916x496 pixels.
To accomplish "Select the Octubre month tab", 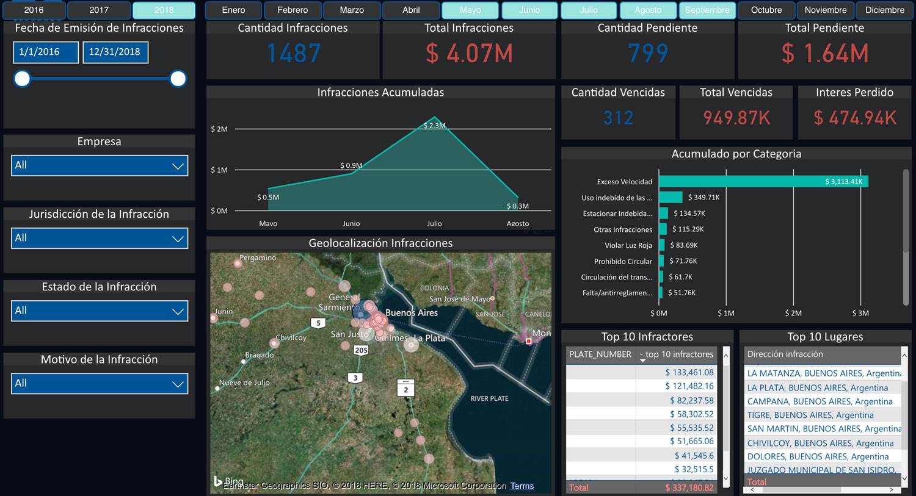I will pyautogui.click(x=766, y=10).
